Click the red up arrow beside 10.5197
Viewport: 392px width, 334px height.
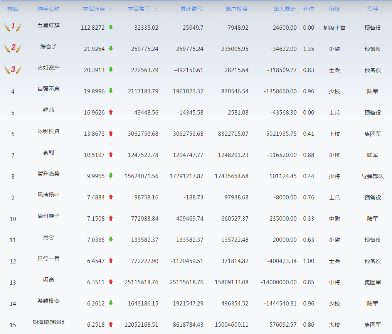(x=111, y=155)
